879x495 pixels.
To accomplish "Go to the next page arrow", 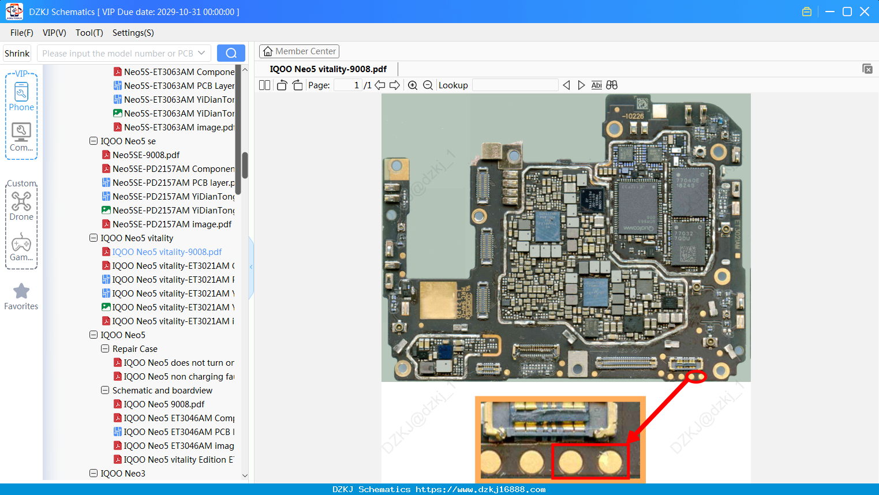I will (x=395, y=85).
